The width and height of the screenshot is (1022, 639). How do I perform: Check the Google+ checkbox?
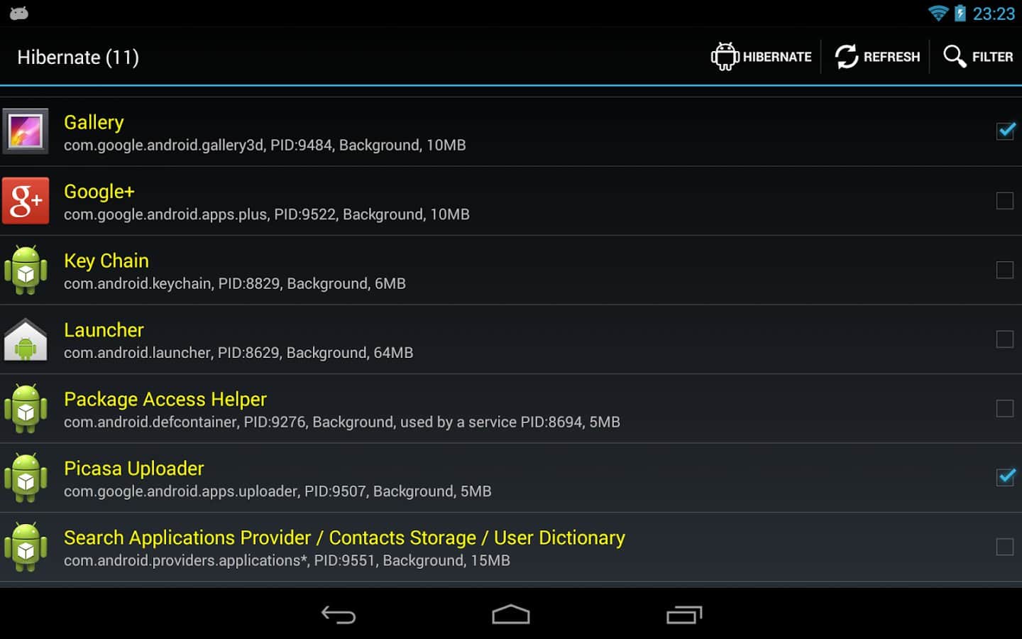(1005, 201)
